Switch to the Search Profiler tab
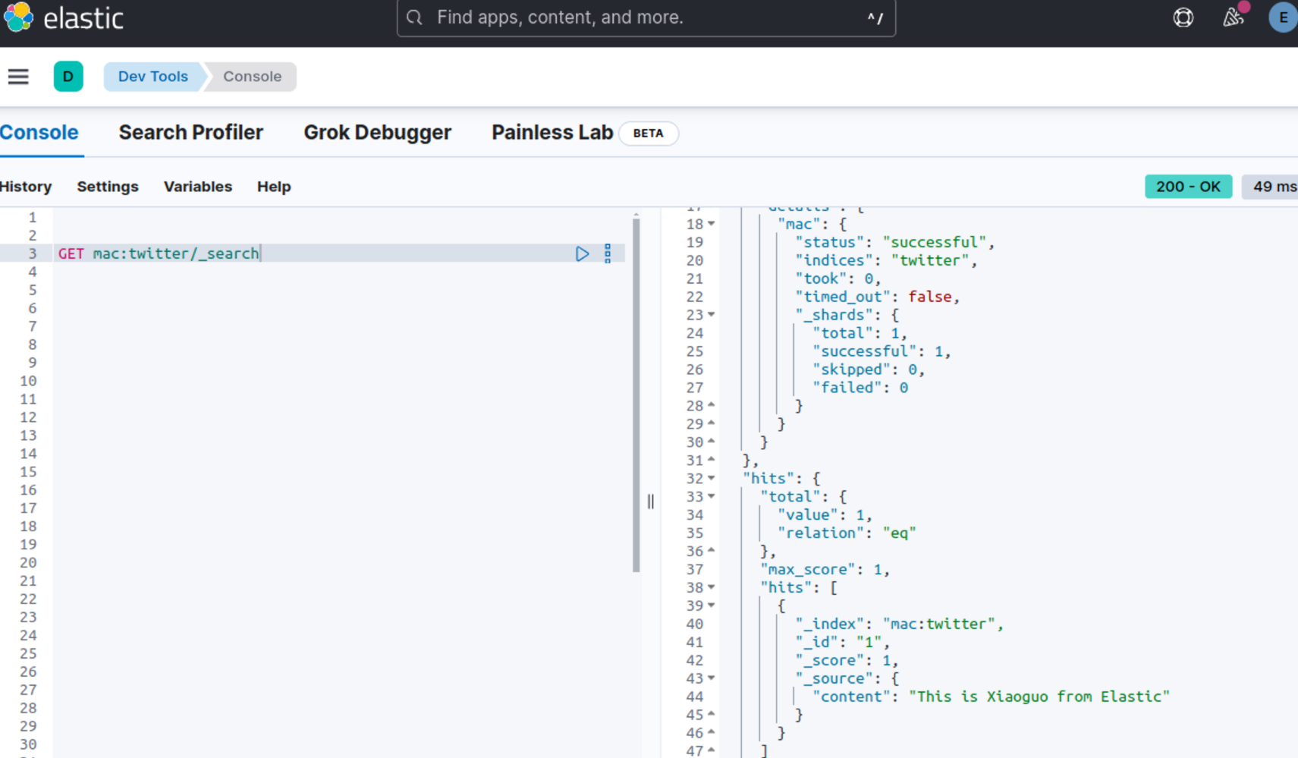This screenshot has height=758, width=1298. tap(190, 133)
